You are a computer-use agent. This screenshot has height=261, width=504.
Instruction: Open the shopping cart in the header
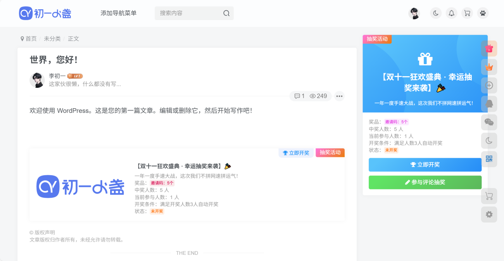point(467,13)
